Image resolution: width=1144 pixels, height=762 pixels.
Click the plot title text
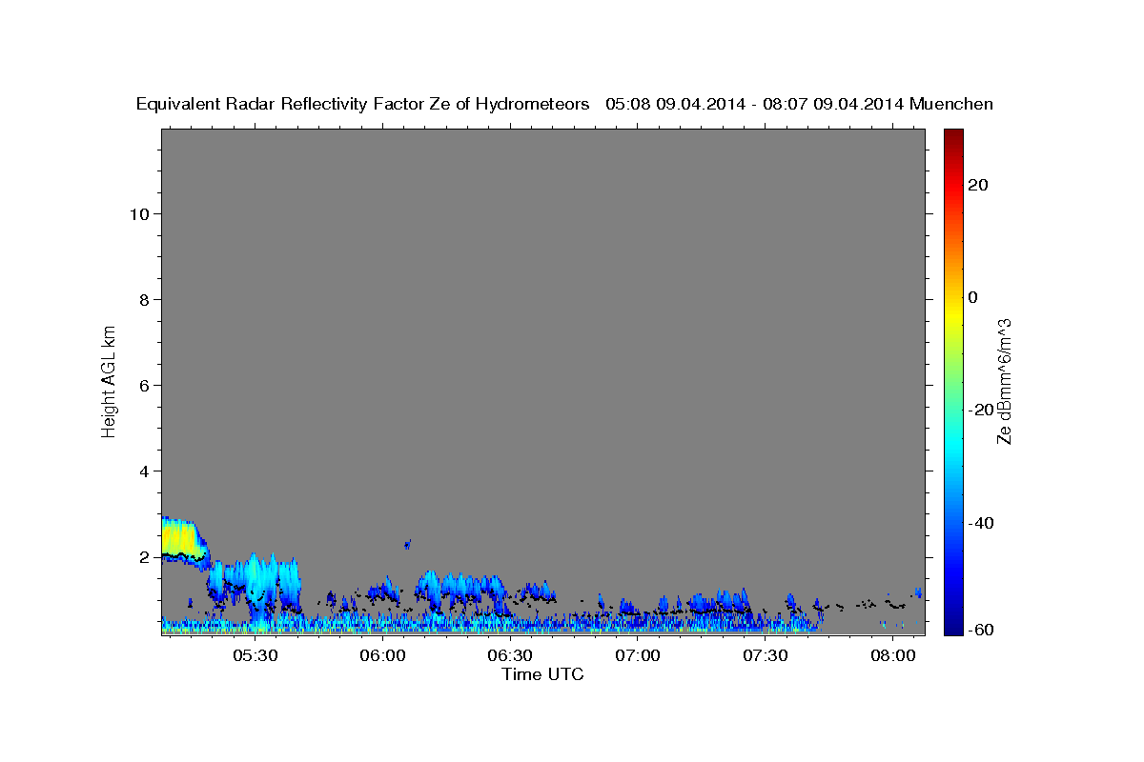click(564, 104)
